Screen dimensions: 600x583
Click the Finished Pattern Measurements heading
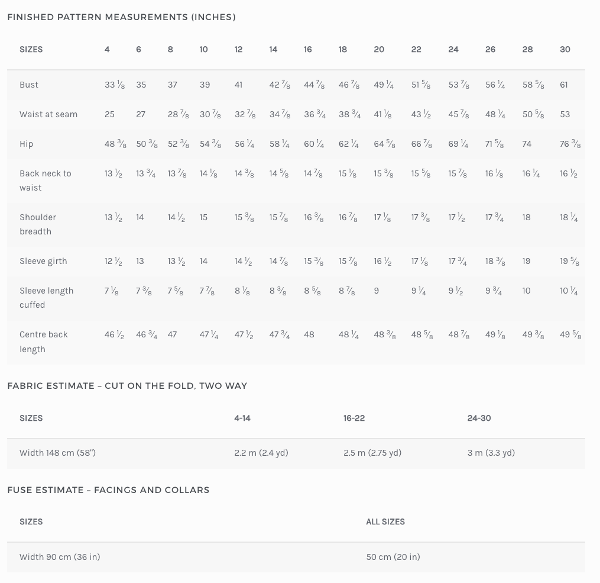click(x=121, y=17)
